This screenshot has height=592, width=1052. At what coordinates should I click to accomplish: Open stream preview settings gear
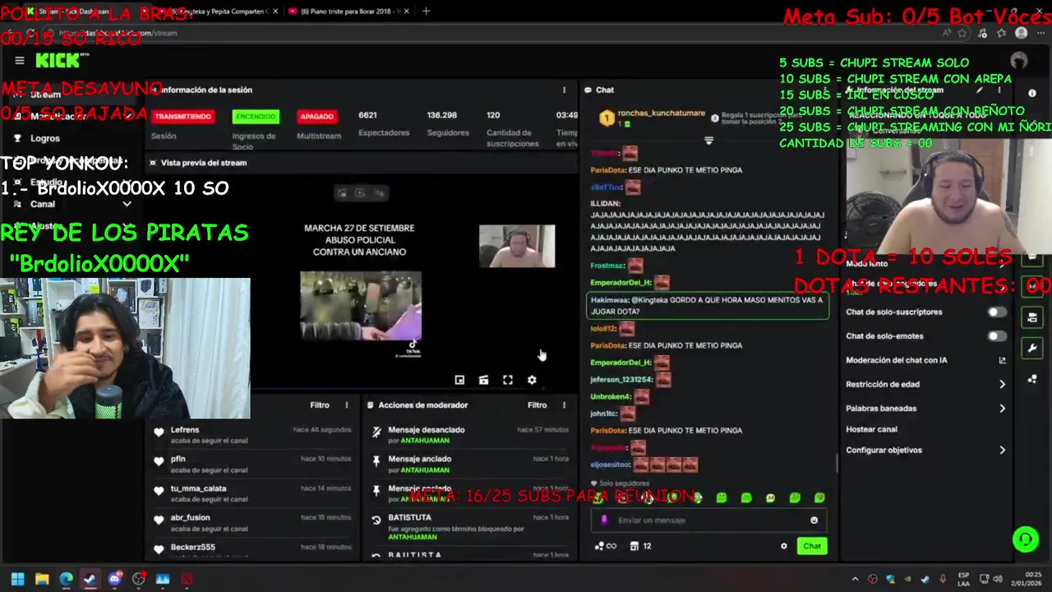(x=532, y=380)
